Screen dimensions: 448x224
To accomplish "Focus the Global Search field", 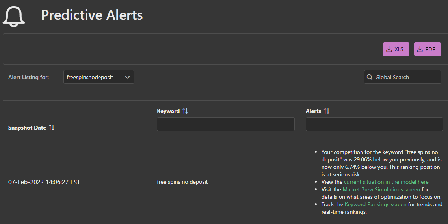I will tap(406, 77).
